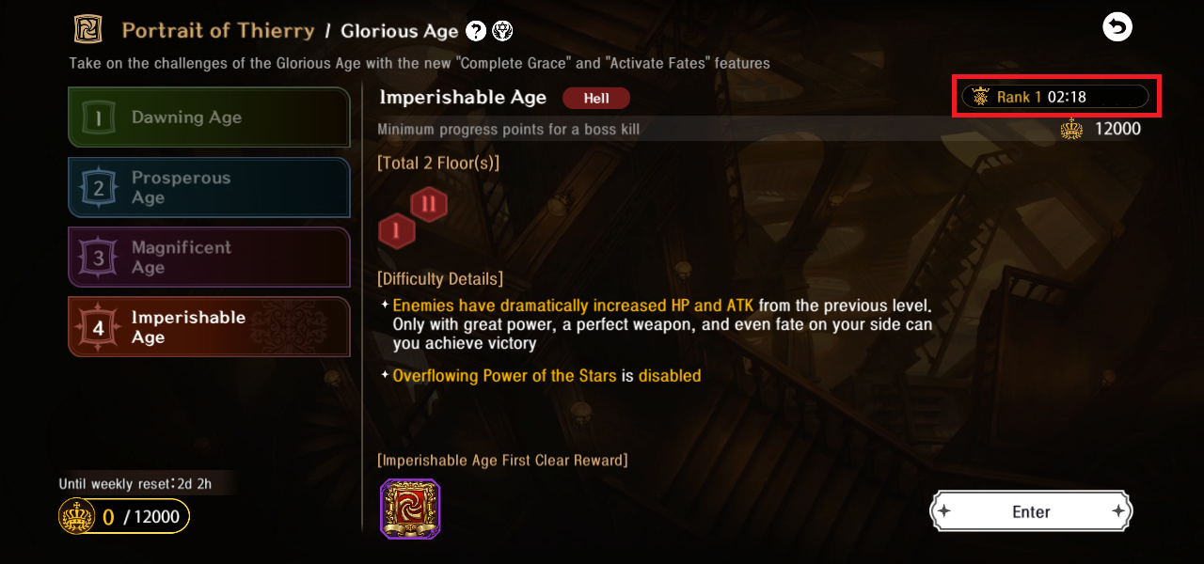Click the crown icon beside 12000 points
1204x564 pixels.
pos(1071,130)
